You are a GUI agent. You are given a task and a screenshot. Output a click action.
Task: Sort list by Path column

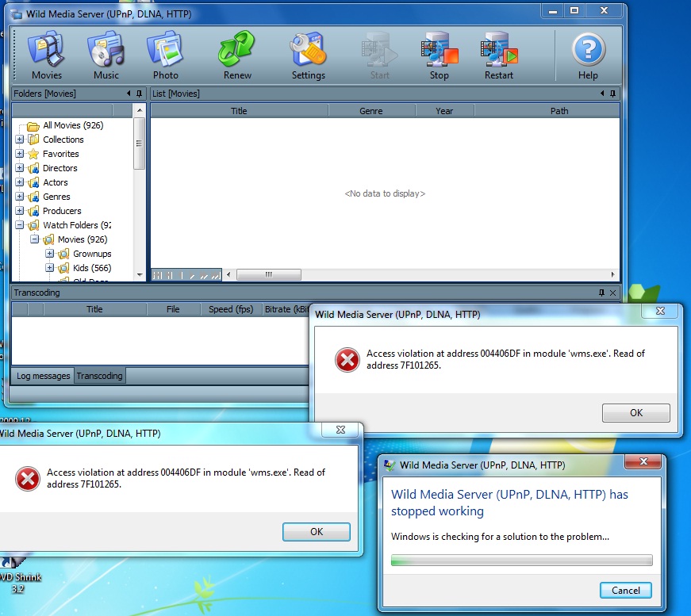coord(547,111)
